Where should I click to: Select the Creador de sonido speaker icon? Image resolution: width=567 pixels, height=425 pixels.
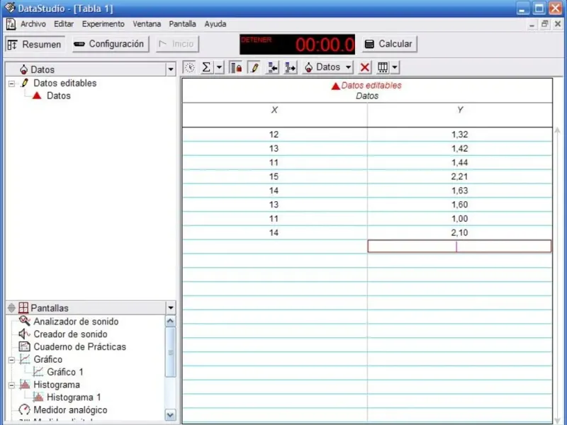tap(24, 334)
